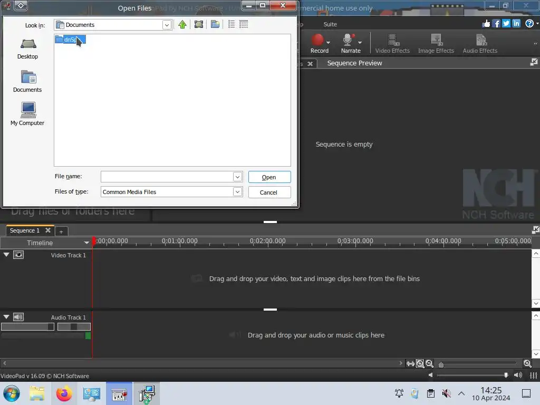Screen dimensions: 540x405
Task: Undock the Sequence Preview panel
Action: pyautogui.click(x=534, y=62)
